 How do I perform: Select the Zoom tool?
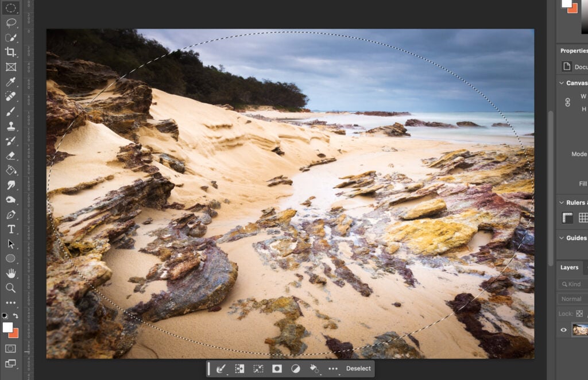11,288
